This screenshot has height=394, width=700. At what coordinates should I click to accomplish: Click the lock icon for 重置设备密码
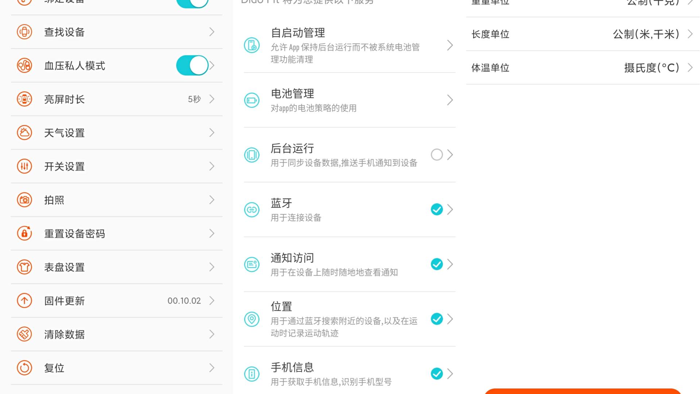[24, 233]
